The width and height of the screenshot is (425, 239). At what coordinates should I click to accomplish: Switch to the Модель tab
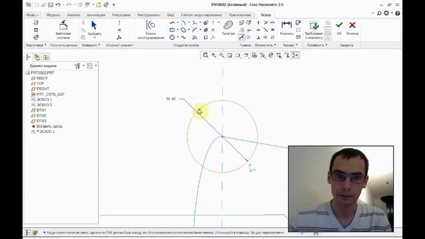pos(53,15)
